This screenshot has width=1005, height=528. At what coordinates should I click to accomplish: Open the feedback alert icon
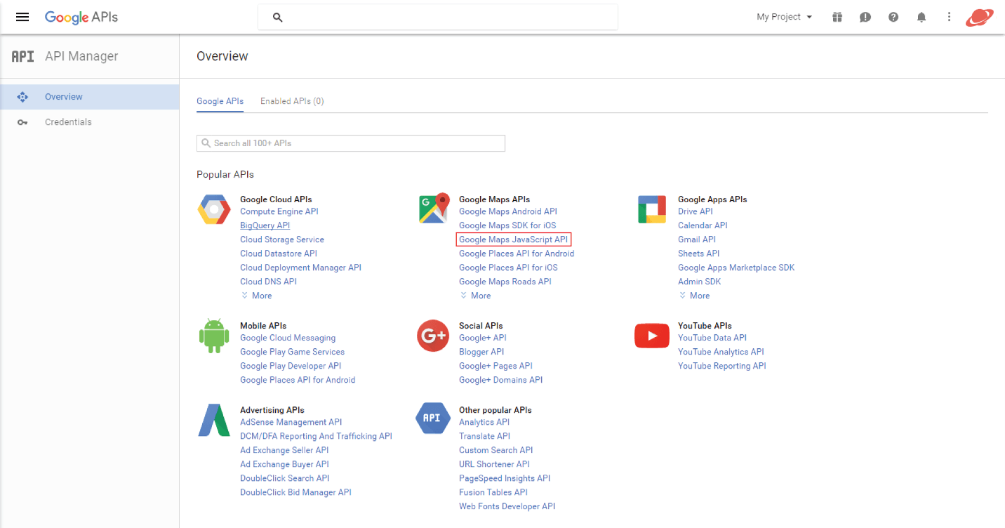point(865,17)
